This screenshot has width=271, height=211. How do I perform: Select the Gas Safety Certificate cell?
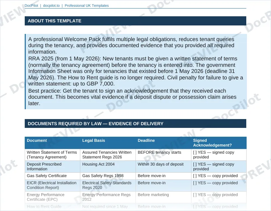pyautogui.click(x=53, y=176)
